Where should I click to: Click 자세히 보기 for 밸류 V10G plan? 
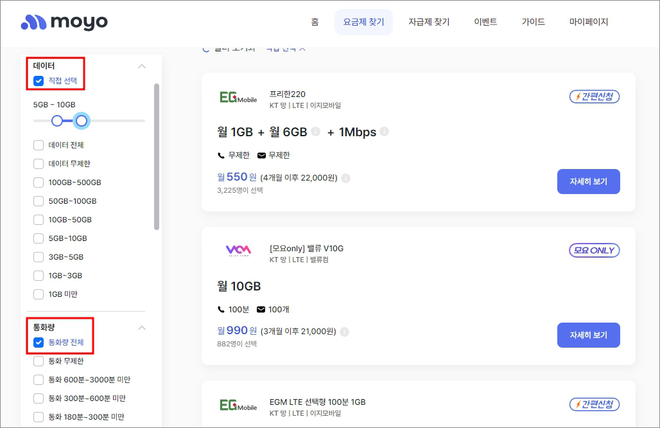coord(589,335)
